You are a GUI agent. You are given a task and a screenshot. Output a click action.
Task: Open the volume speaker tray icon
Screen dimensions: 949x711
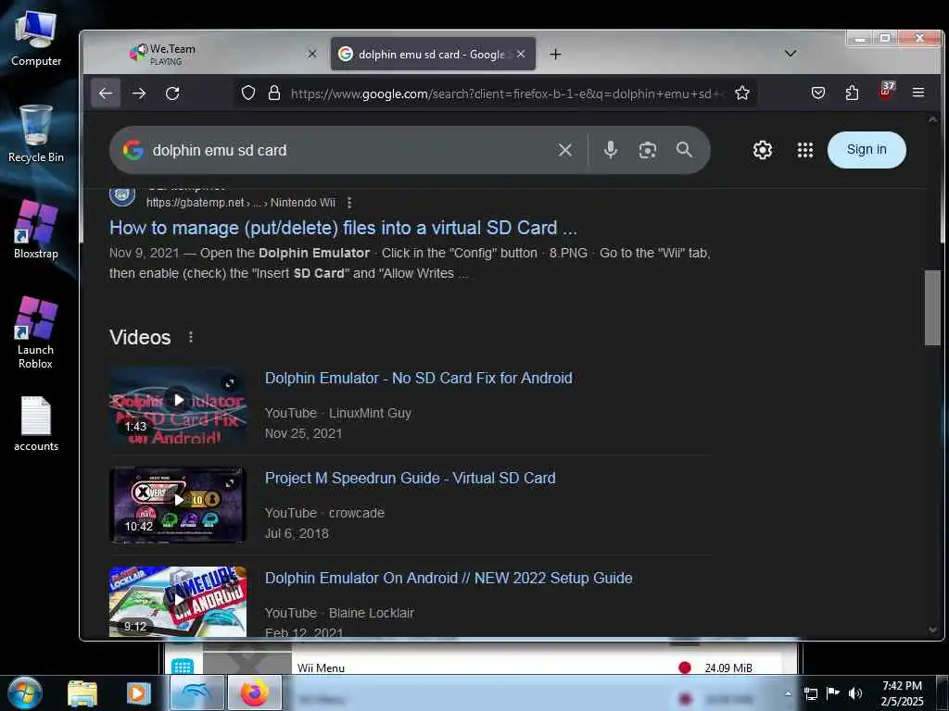point(855,693)
